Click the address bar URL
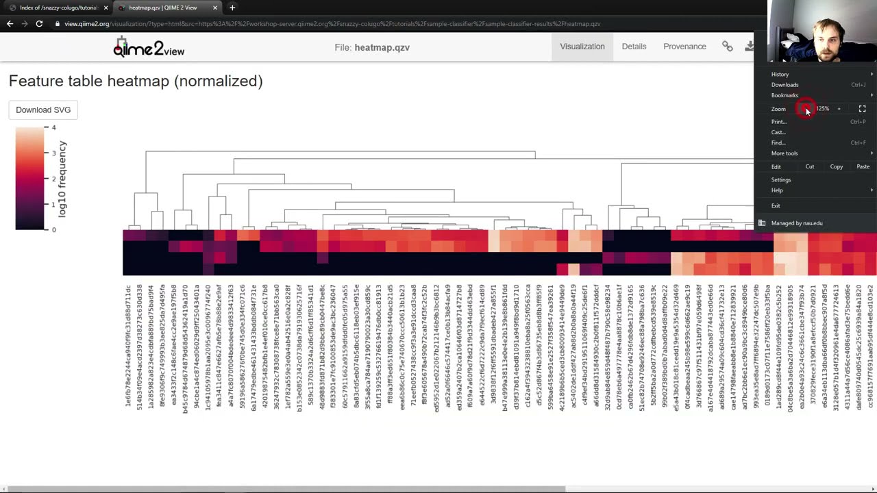877x493 pixels. pos(332,24)
